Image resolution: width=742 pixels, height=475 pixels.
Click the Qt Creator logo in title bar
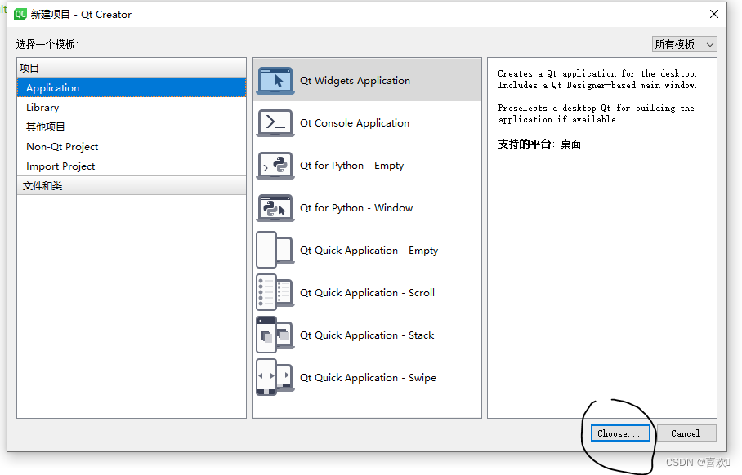click(20, 14)
